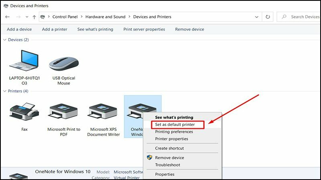Click Hardware and Sound breadcrumb
The height and width of the screenshot is (180, 321).
(x=104, y=17)
